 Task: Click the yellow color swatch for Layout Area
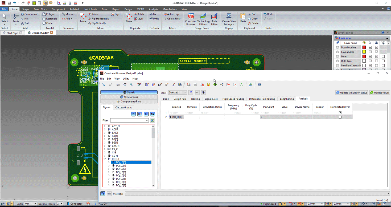[364, 52]
